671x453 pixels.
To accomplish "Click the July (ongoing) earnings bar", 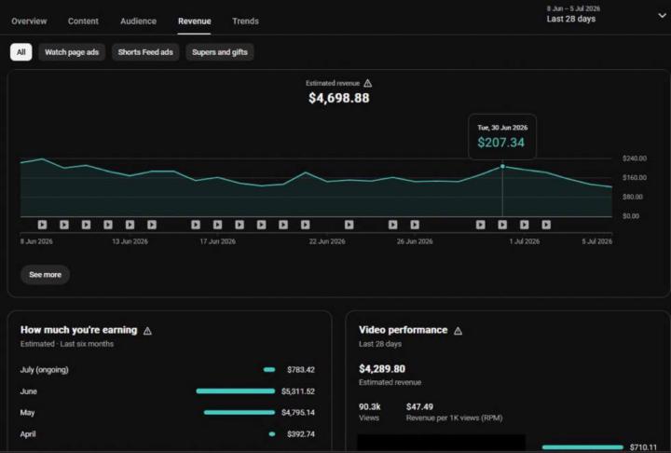I will (x=269, y=369).
